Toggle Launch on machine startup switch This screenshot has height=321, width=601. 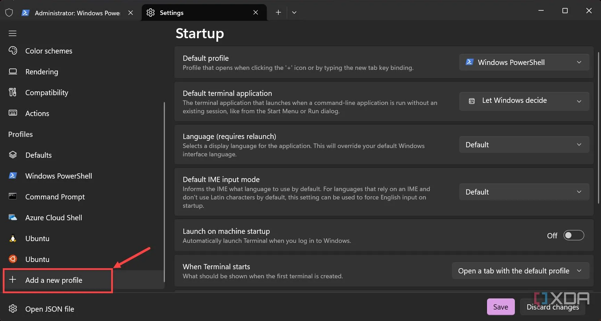pos(573,236)
